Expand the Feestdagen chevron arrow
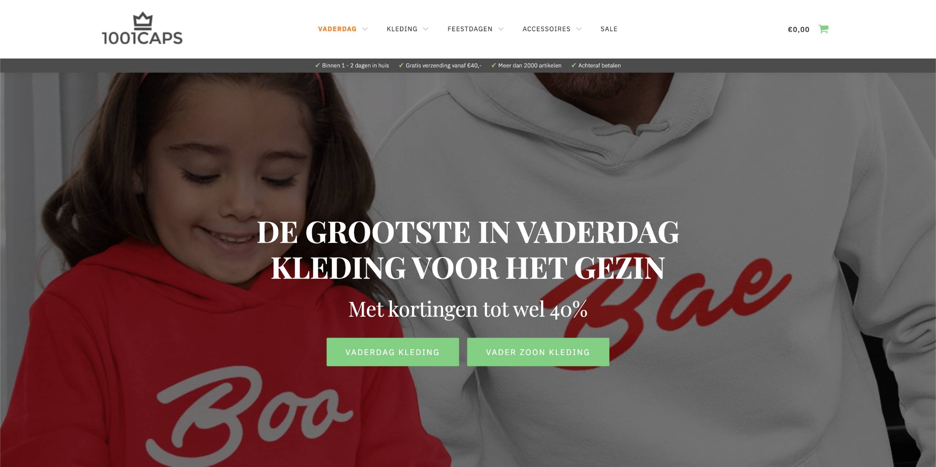Image resolution: width=936 pixels, height=467 pixels. click(501, 29)
